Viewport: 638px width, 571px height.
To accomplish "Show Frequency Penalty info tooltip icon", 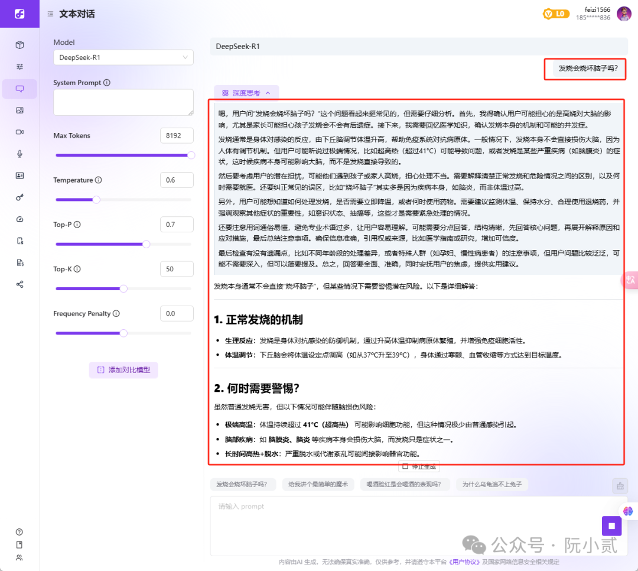I will tap(116, 314).
